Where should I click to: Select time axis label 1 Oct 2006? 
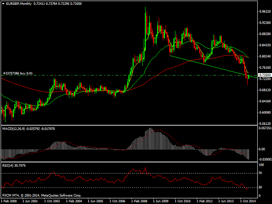tap(117, 201)
